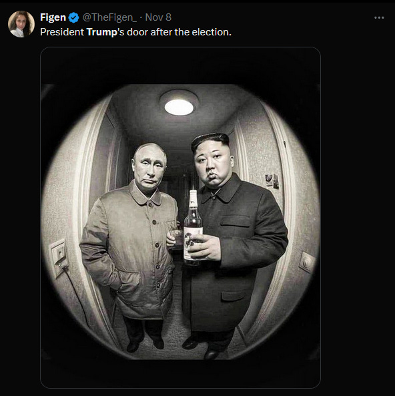
Task: Visit the @TheFigen_ handle link
Action: pyautogui.click(x=110, y=17)
